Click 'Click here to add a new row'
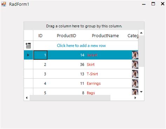166x129 pixels. point(81,45)
